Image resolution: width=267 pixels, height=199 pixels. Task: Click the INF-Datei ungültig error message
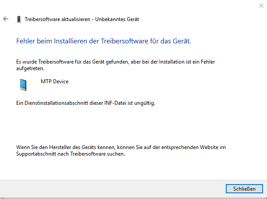85,103
